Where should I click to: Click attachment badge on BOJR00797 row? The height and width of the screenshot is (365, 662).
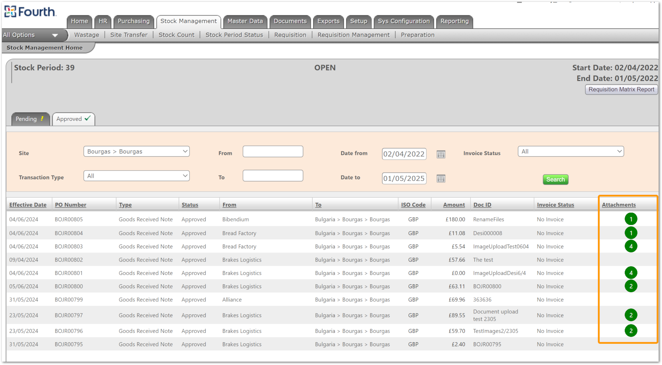pos(631,315)
